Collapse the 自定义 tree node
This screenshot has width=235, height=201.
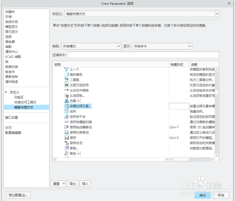click(6, 92)
